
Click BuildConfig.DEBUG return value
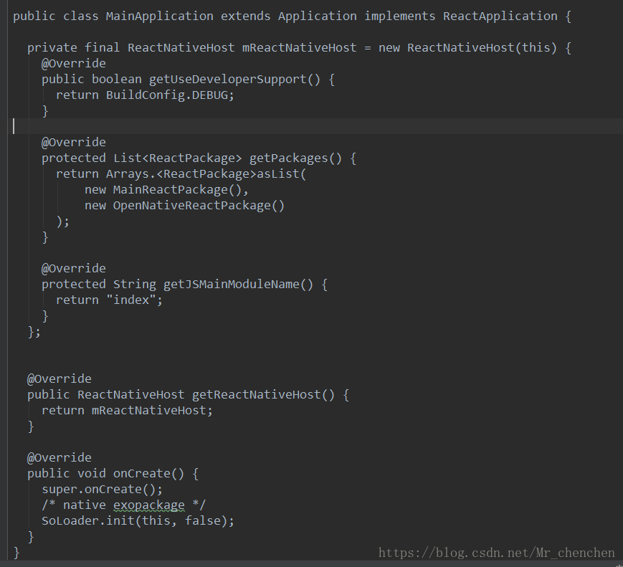(167, 95)
